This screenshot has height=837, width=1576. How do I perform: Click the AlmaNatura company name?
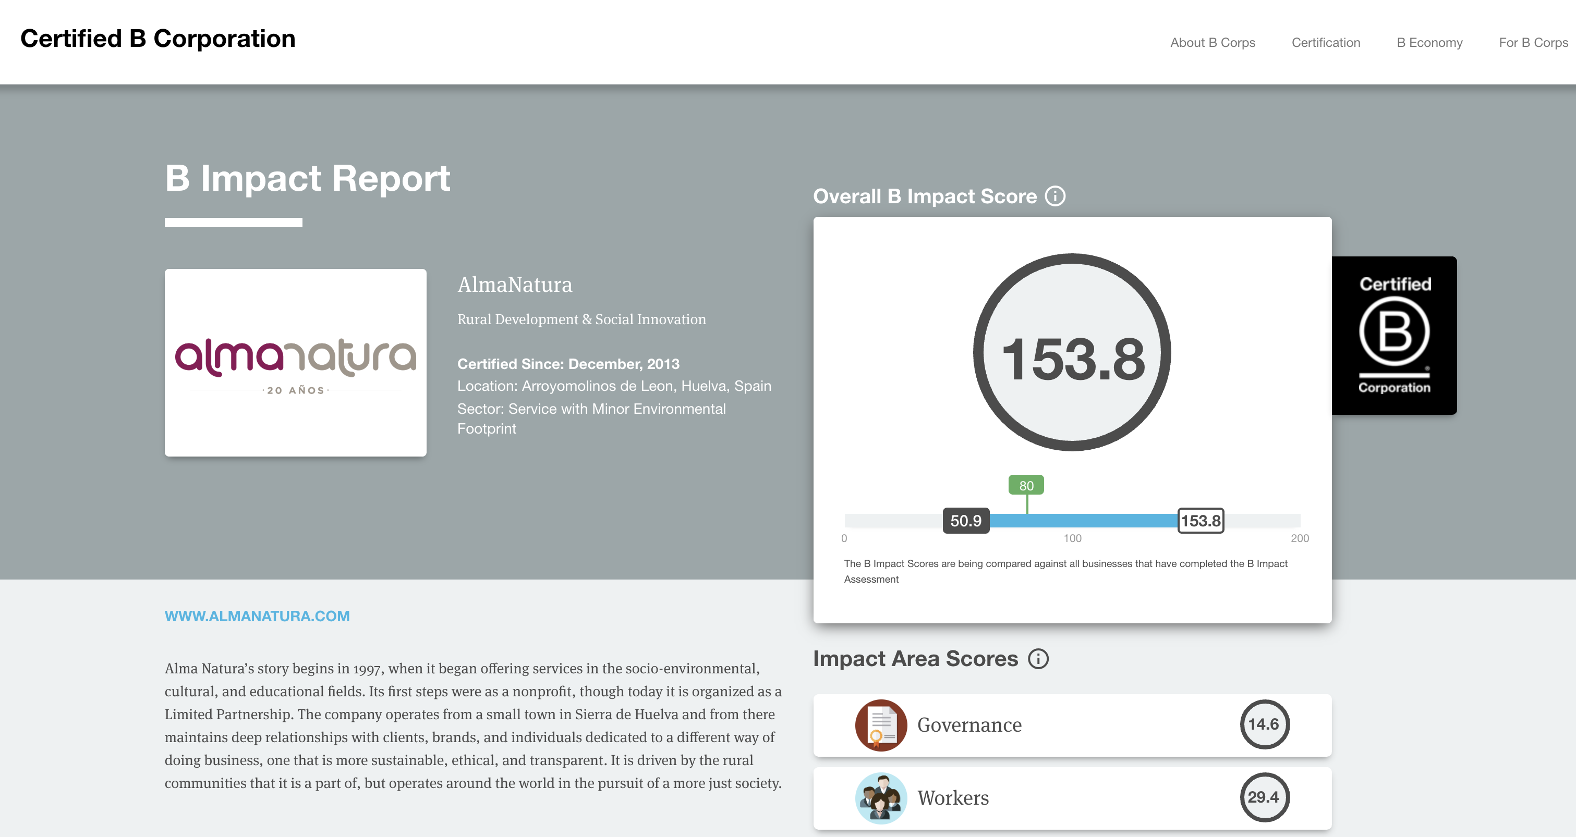515,285
